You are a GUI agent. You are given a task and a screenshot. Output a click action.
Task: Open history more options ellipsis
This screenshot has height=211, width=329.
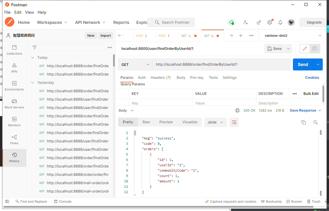(110, 47)
